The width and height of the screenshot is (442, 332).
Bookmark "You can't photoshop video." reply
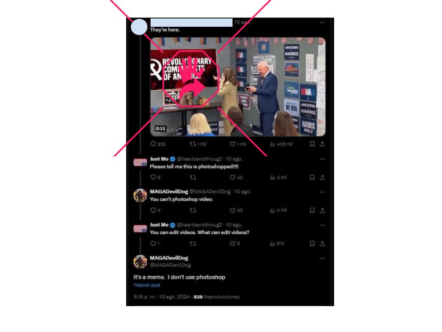[312, 210]
